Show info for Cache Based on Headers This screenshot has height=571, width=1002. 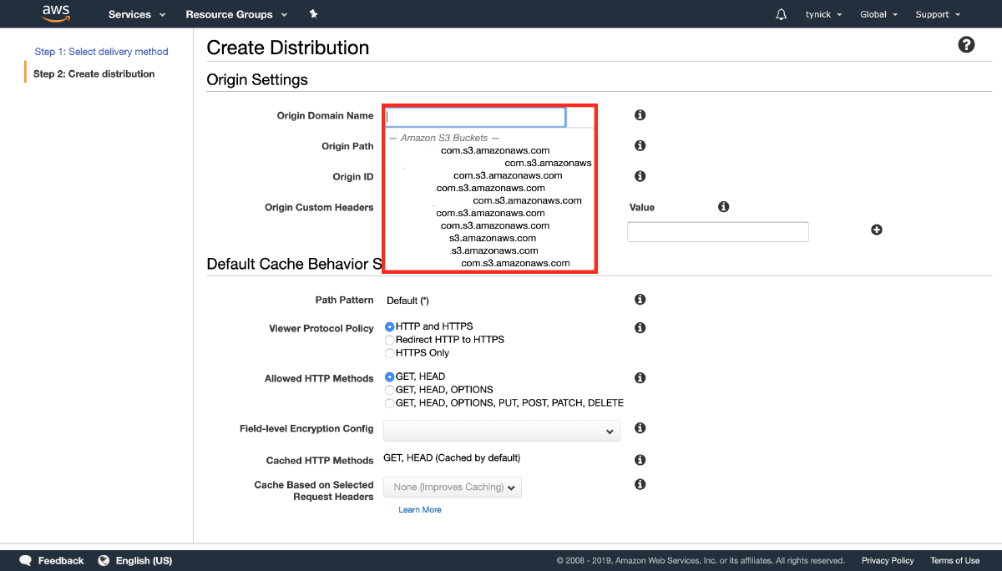click(640, 484)
